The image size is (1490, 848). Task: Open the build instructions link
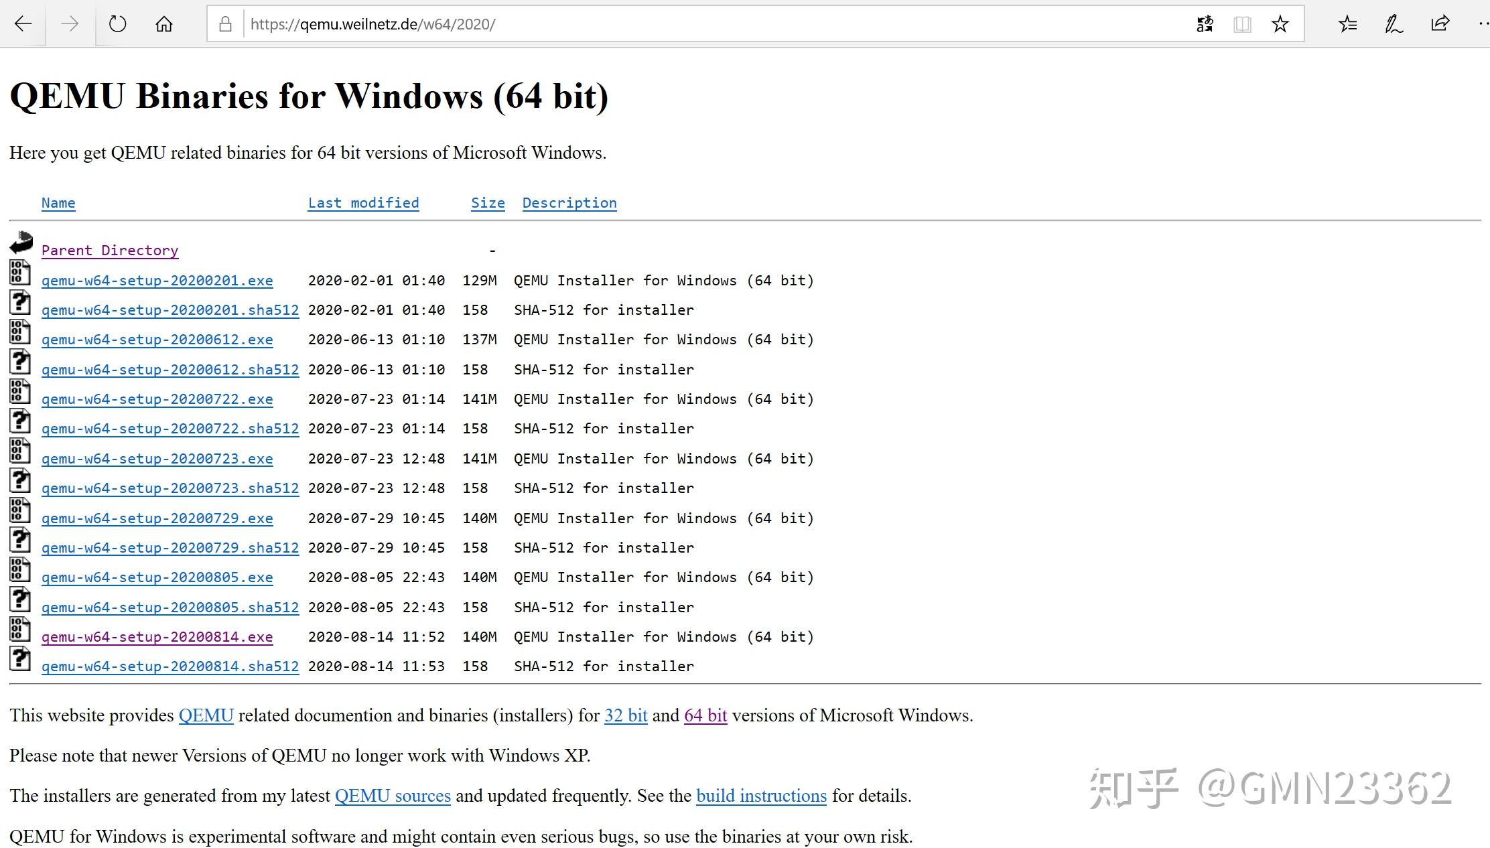click(760, 796)
